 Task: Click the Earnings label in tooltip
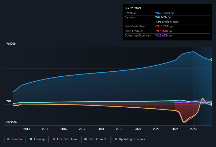pyautogui.click(x=130, y=17)
